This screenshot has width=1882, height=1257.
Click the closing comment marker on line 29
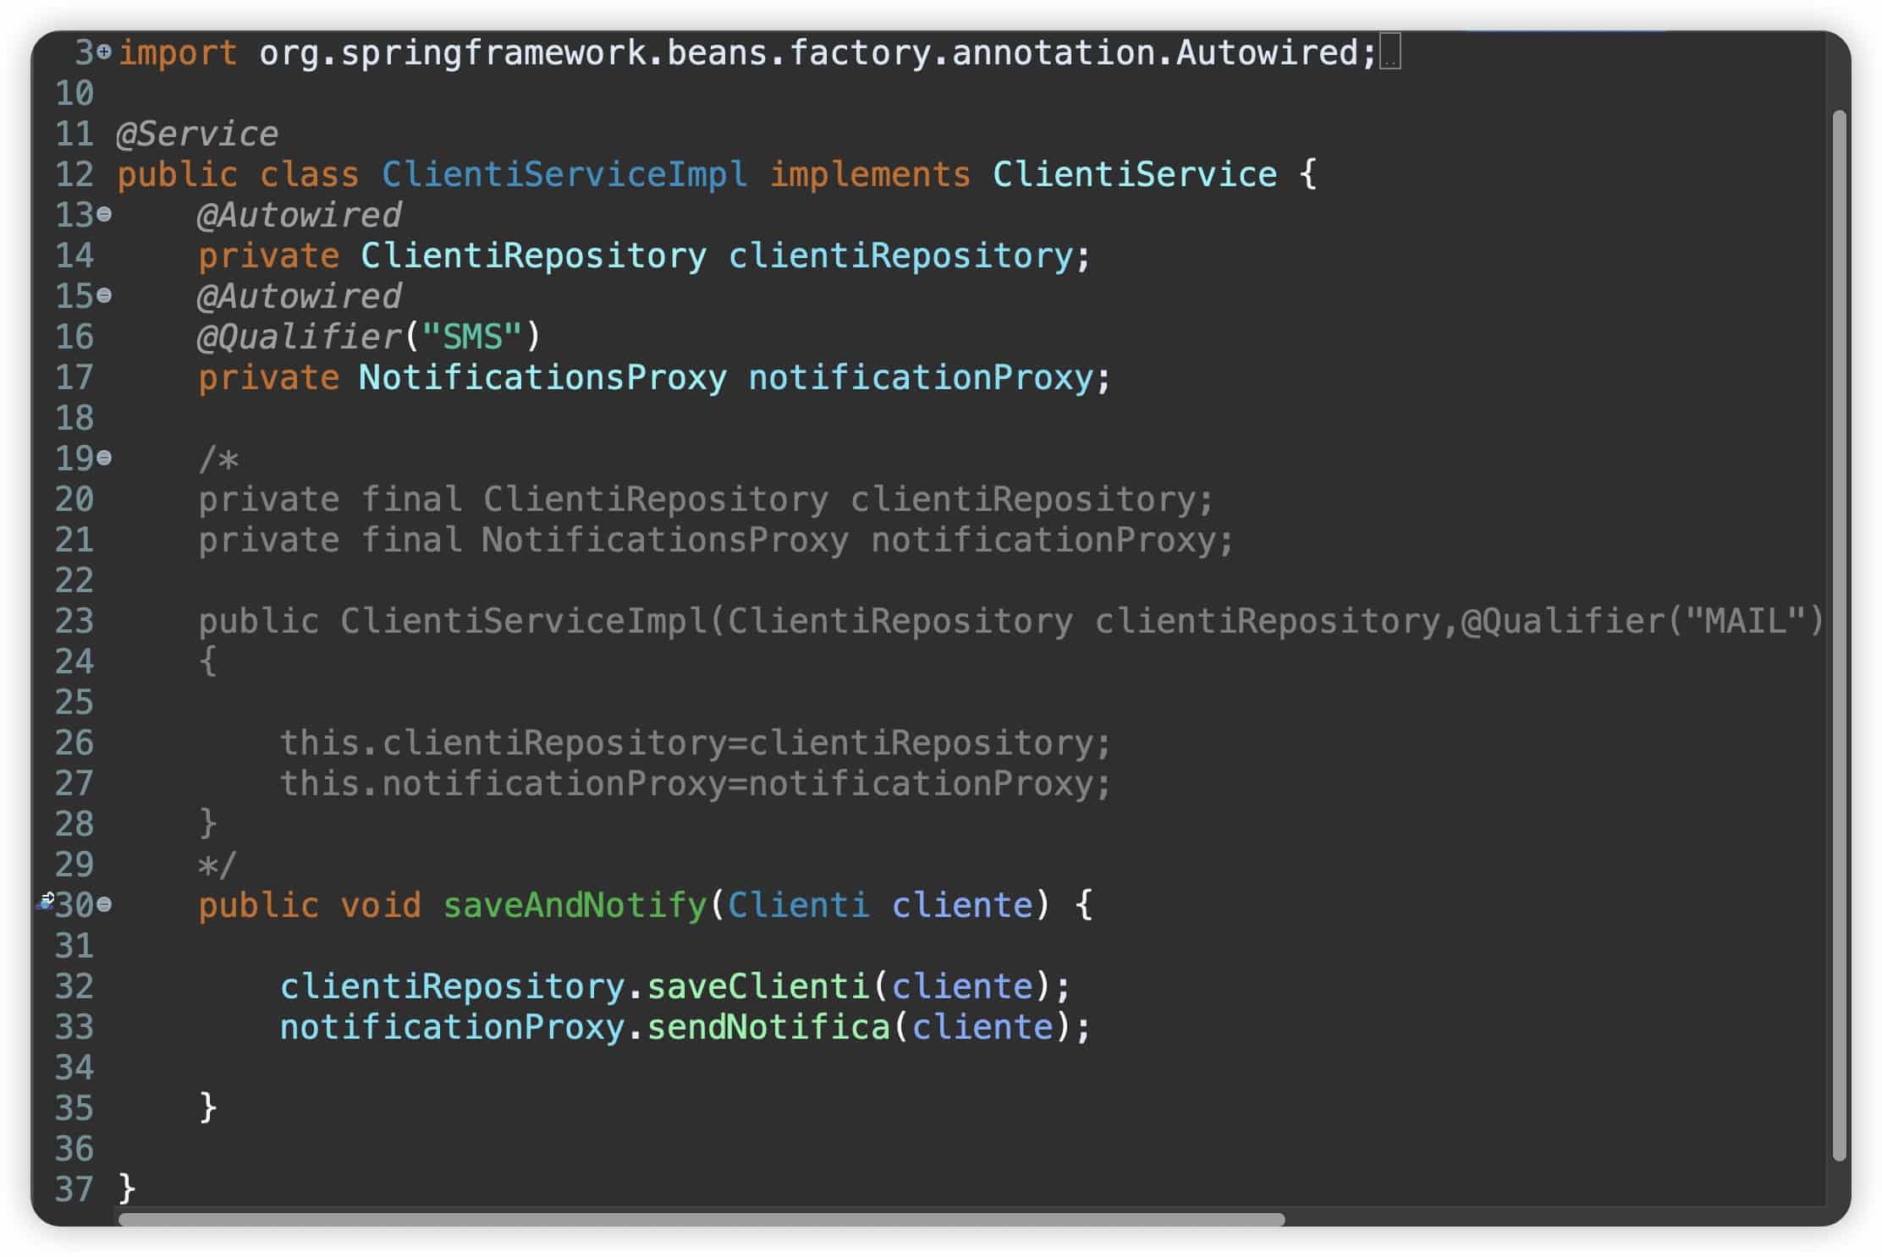coord(217,865)
